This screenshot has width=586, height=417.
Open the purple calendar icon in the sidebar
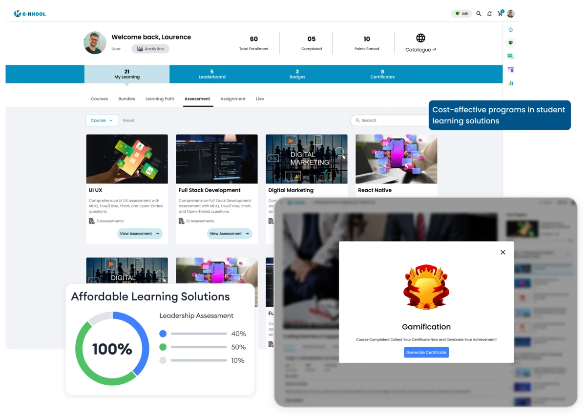[x=511, y=69]
